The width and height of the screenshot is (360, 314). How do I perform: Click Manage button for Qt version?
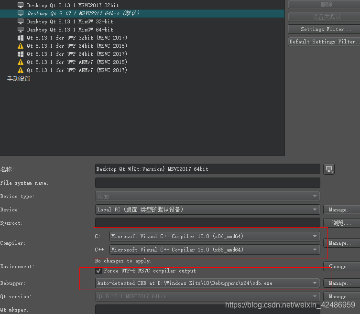(x=342, y=296)
